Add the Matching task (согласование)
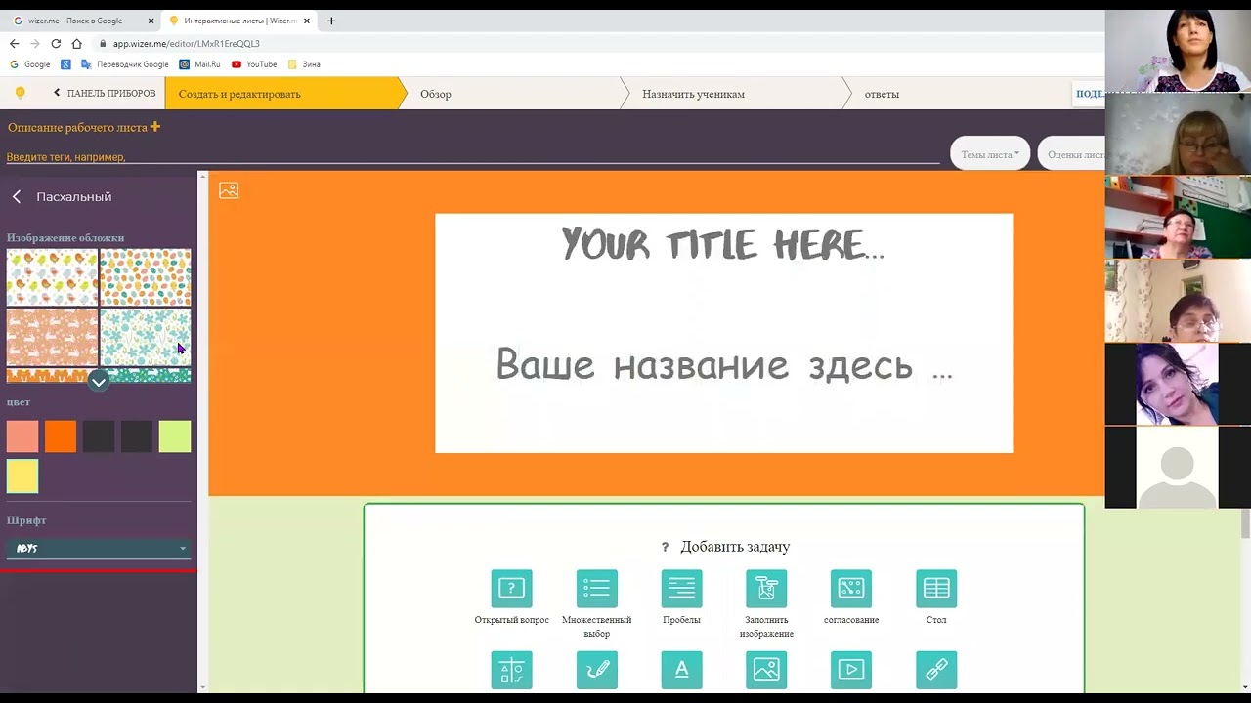This screenshot has height=703, width=1251. (x=851, y=588)
